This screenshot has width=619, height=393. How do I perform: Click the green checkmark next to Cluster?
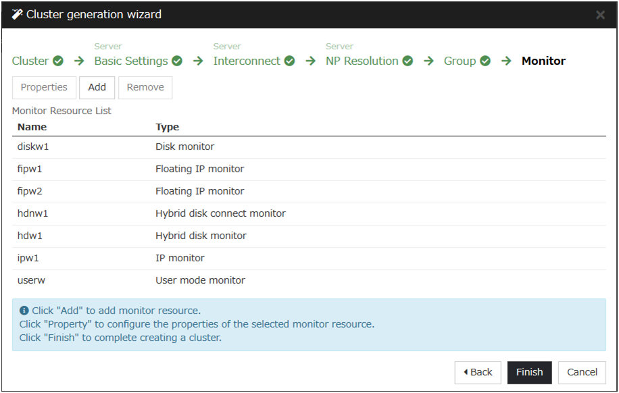(x=58, y=61)
